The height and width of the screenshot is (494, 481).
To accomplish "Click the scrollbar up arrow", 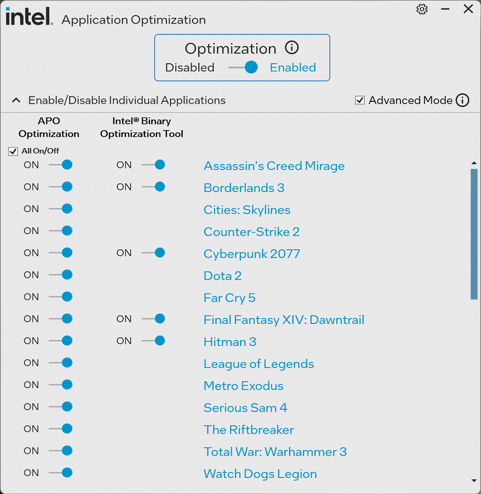I will click(474, 163).
